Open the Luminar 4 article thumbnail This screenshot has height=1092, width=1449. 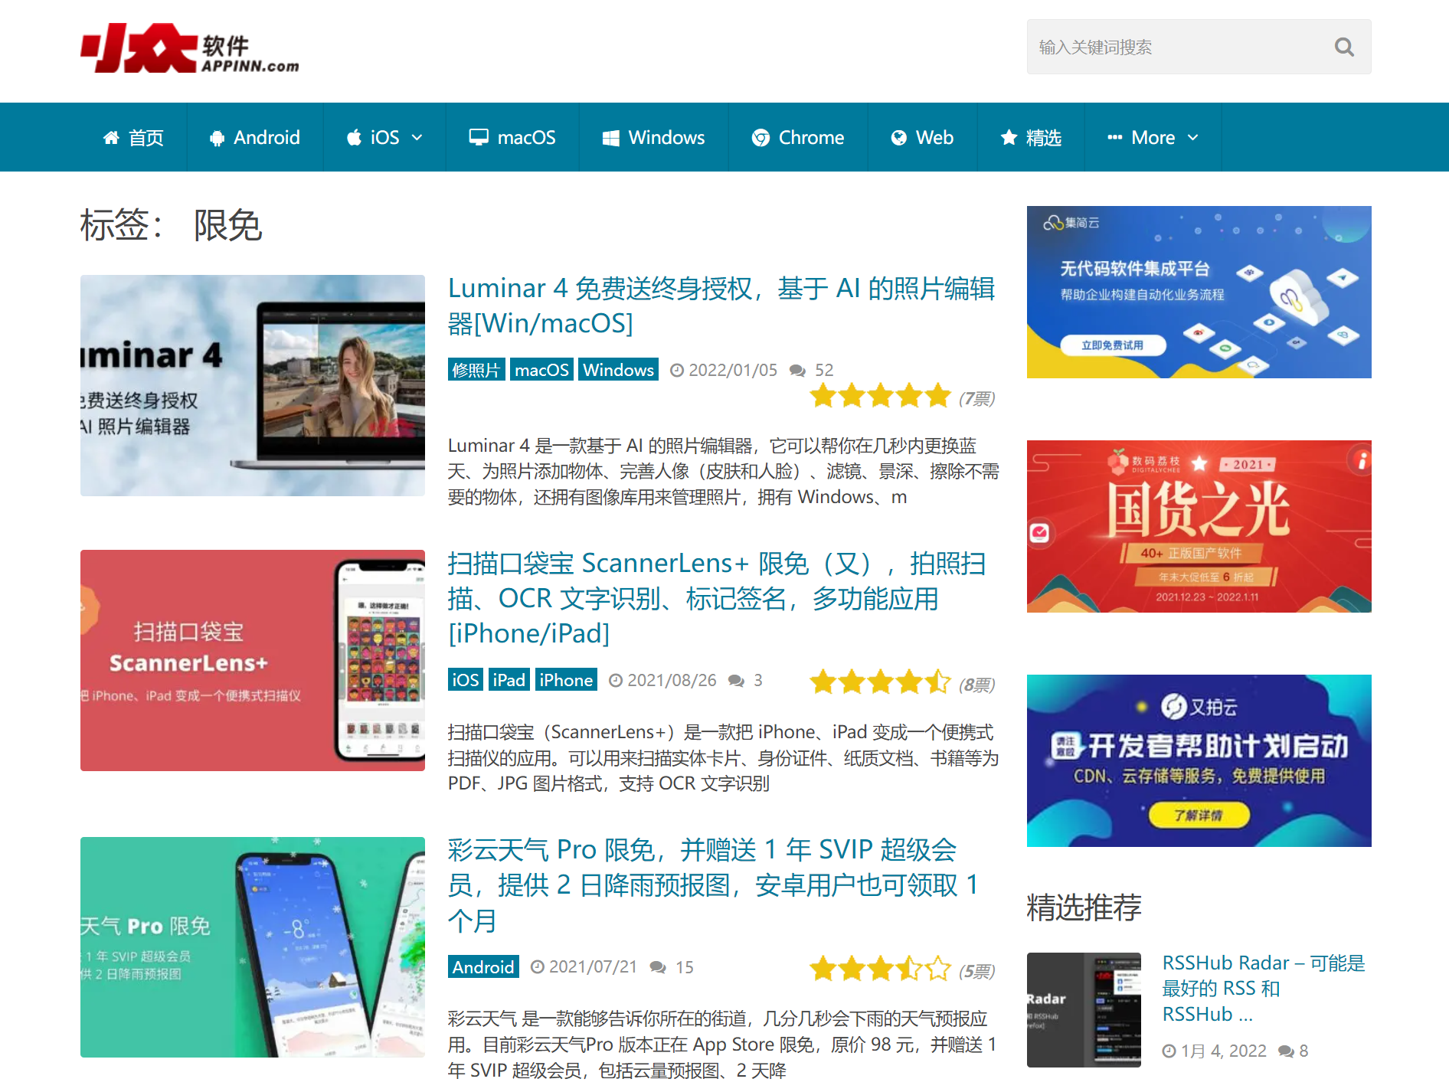tap(253, 385)
